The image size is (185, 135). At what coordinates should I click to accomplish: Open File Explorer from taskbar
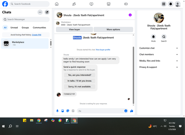pos(31,120)
